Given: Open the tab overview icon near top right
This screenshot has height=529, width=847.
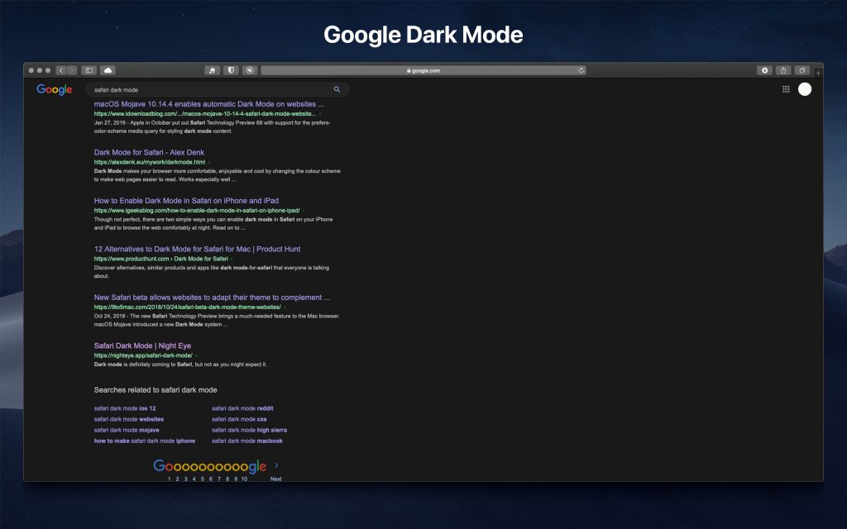Looking at the screenshot, I should pyautogui.click(x=802, y=70).
